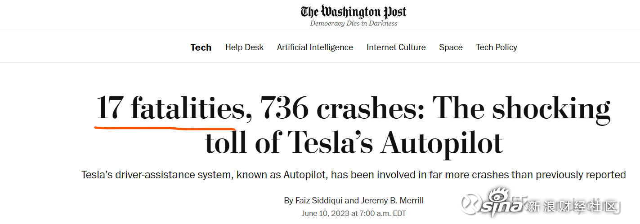Go to the Artificial Intelligence section
This screenshot has width=640, height=224.
pos(315,47)
